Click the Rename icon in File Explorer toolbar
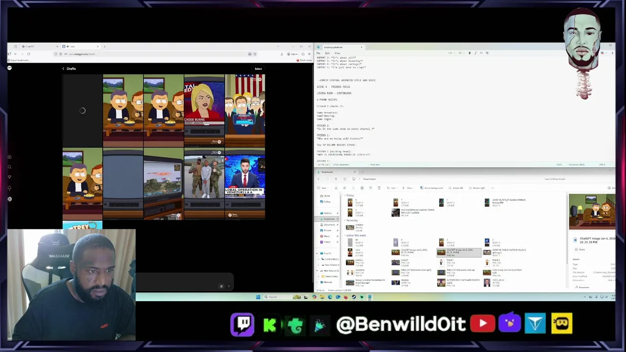 pyautogui.click(x=362, y=188)
